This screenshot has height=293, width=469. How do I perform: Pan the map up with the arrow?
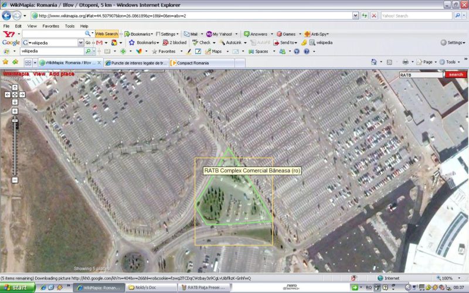pyautogui.click(x=15, y=87)
